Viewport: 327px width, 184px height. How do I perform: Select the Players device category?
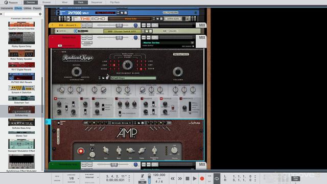click(37, 8)
